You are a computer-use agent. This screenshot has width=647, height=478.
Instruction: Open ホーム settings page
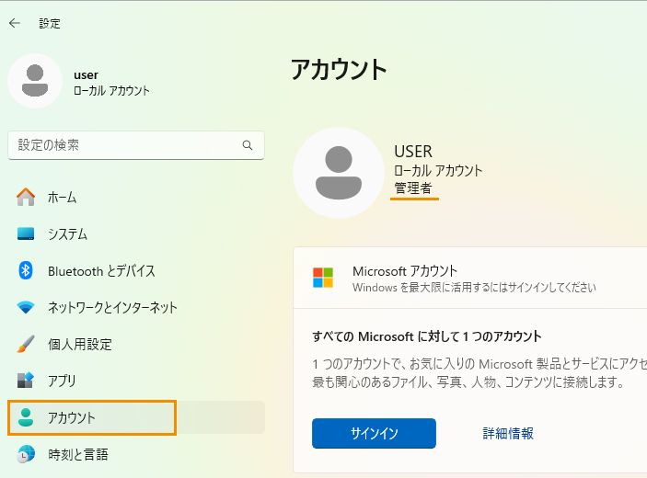click(136, 197)
